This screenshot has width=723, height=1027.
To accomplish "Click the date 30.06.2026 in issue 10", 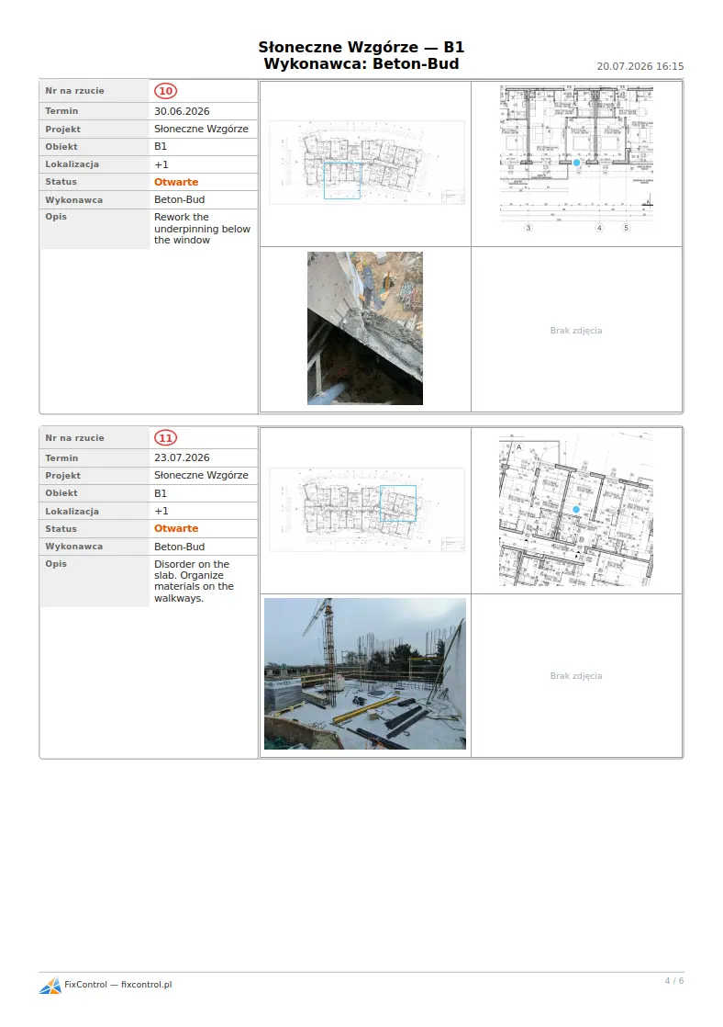I will click(x=182, y=111).
